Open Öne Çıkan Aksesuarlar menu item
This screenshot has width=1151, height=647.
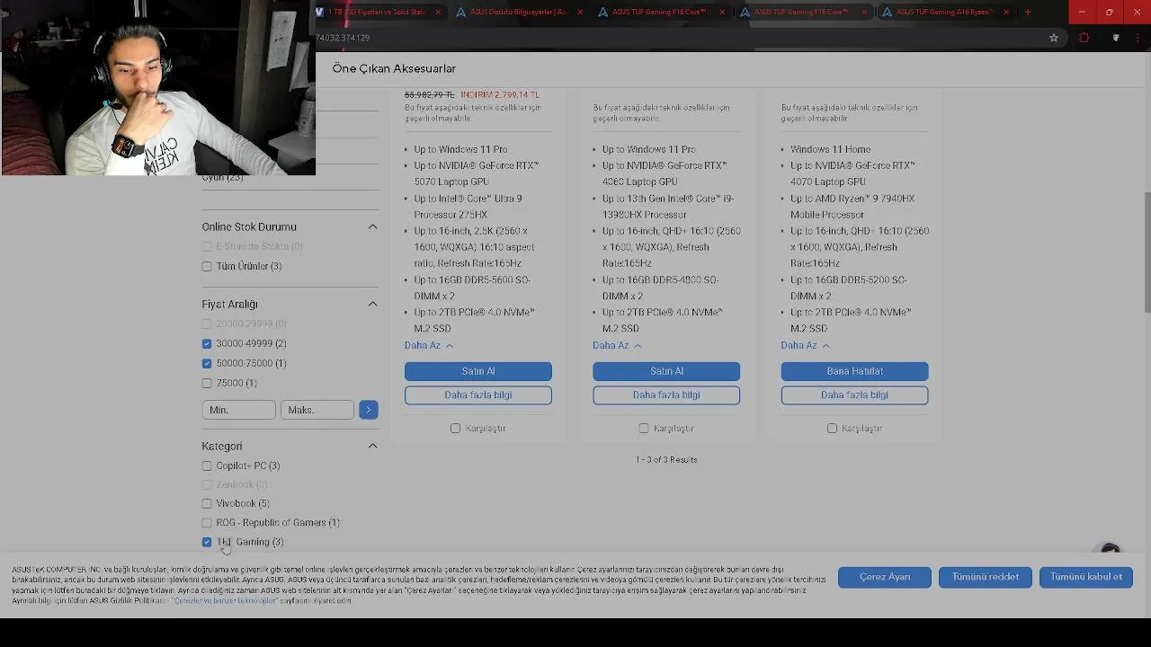point(394,68)
